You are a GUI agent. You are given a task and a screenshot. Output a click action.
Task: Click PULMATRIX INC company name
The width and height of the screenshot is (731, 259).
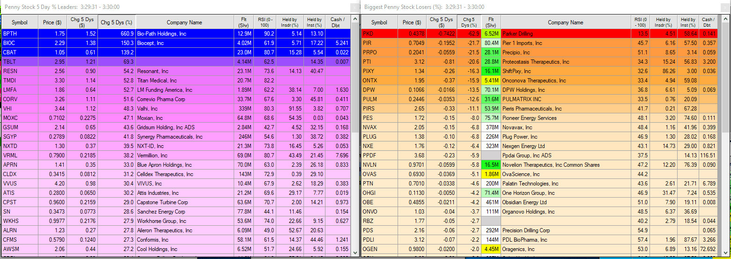521,99
